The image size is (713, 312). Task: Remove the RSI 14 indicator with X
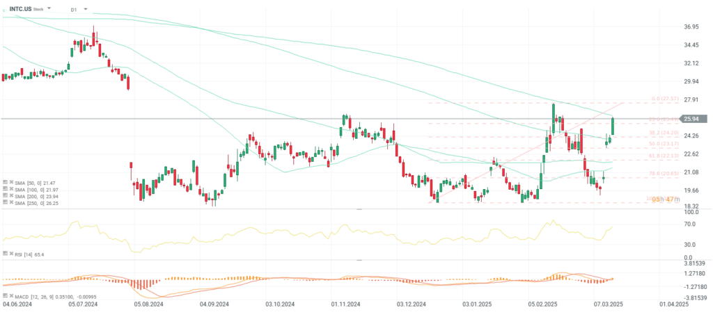click(13, 255)
